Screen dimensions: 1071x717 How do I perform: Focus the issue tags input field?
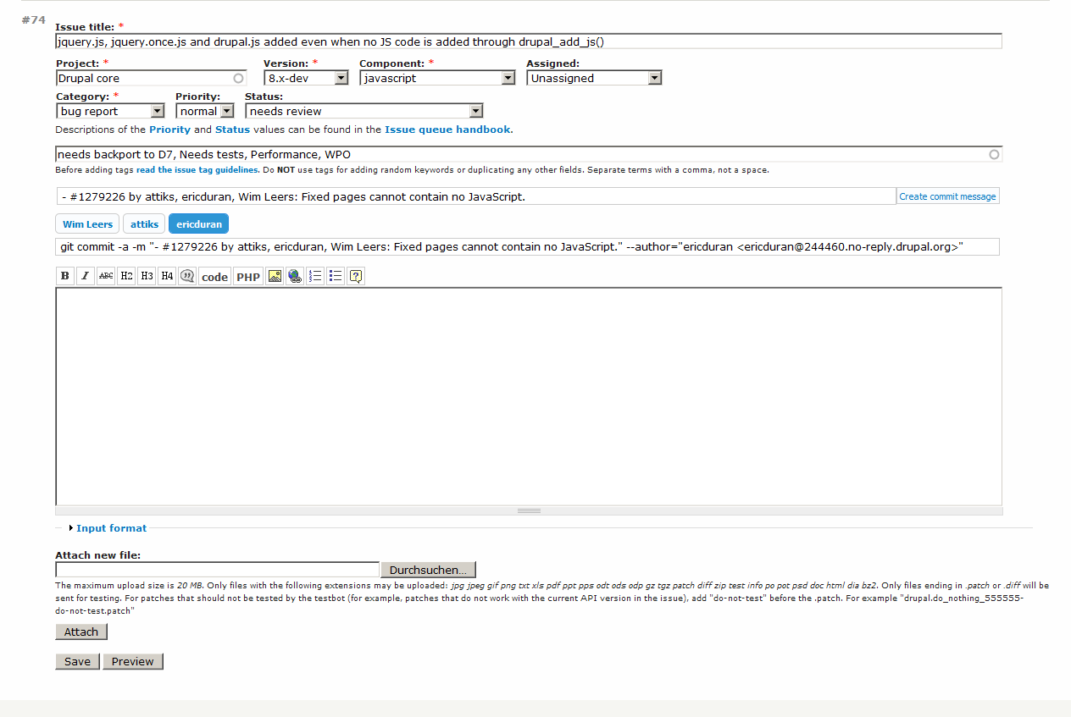click(x=529, y=154)
